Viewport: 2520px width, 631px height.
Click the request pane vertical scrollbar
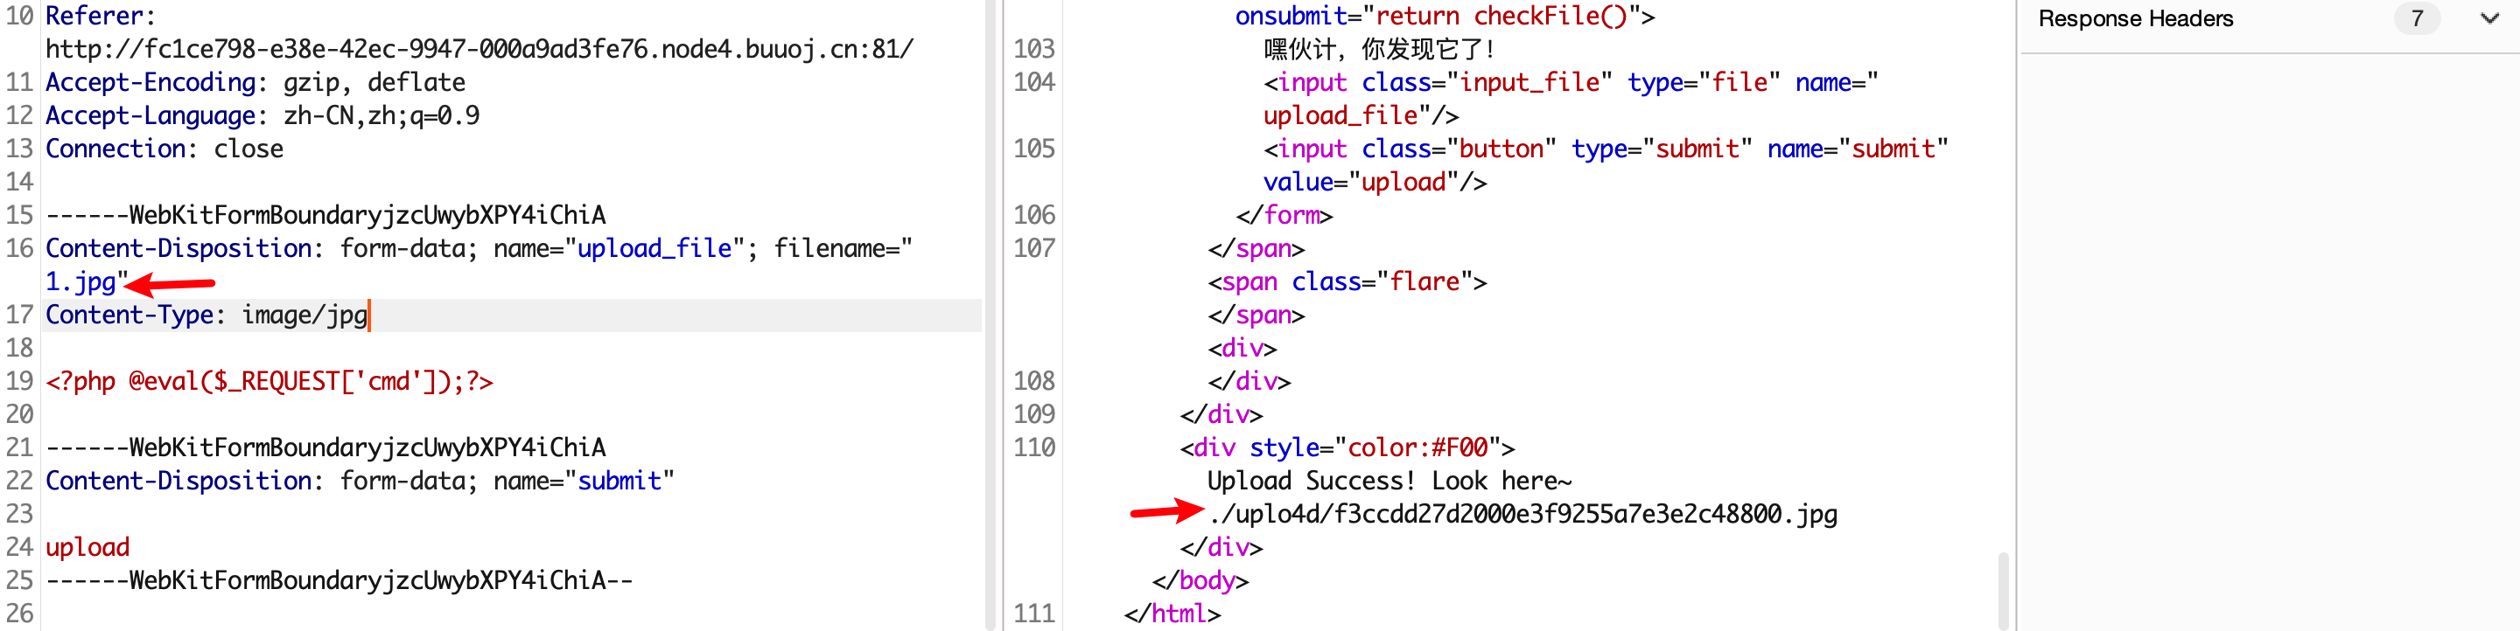(x=990, y=315)
